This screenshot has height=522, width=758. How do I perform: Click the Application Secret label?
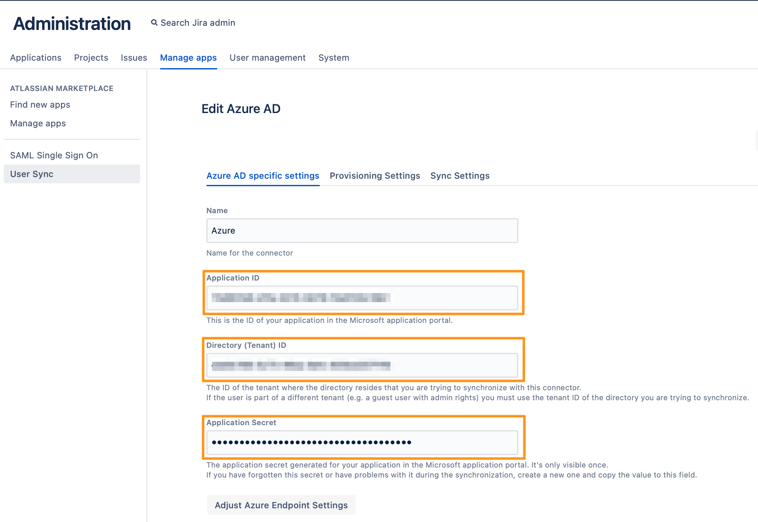tap(241, 423)
